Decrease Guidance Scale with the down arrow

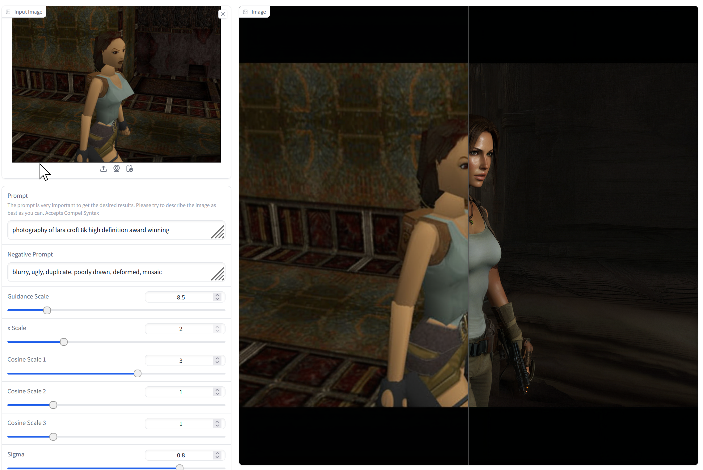click(217, 299)
